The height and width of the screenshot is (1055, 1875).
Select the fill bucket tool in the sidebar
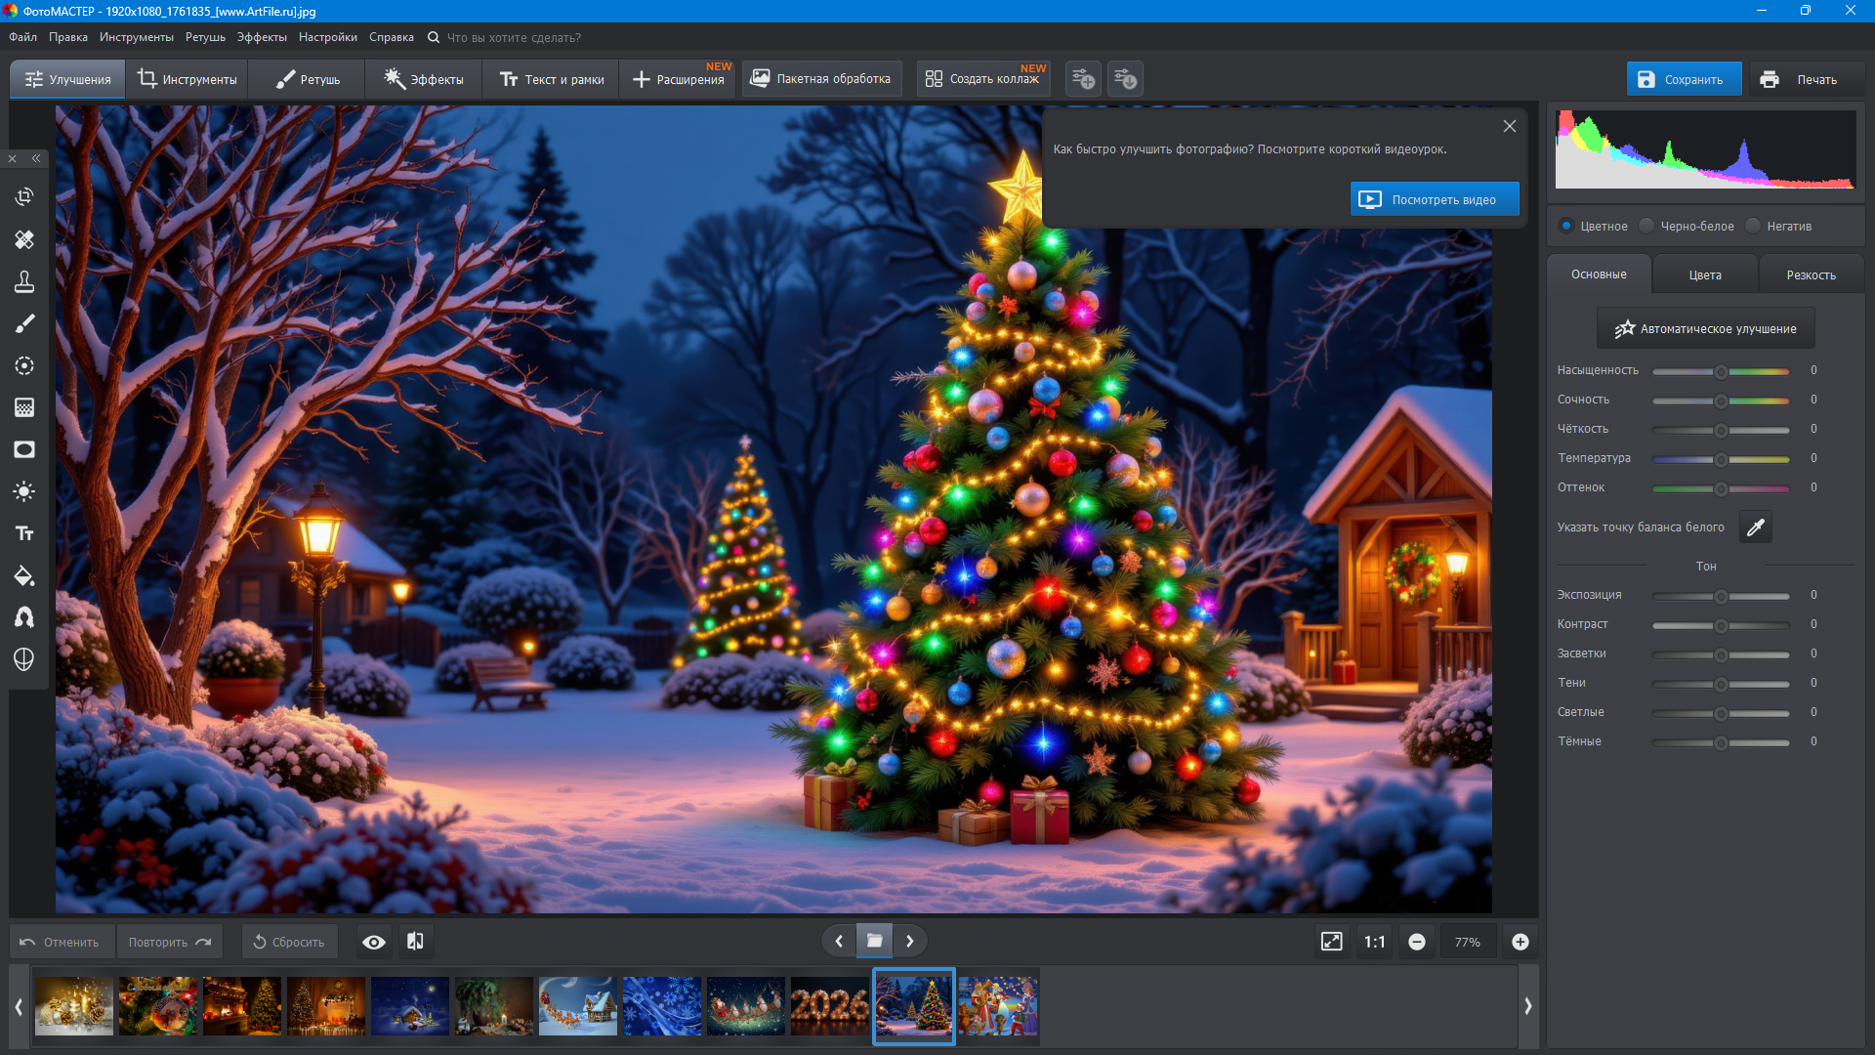tap(24, 575)
